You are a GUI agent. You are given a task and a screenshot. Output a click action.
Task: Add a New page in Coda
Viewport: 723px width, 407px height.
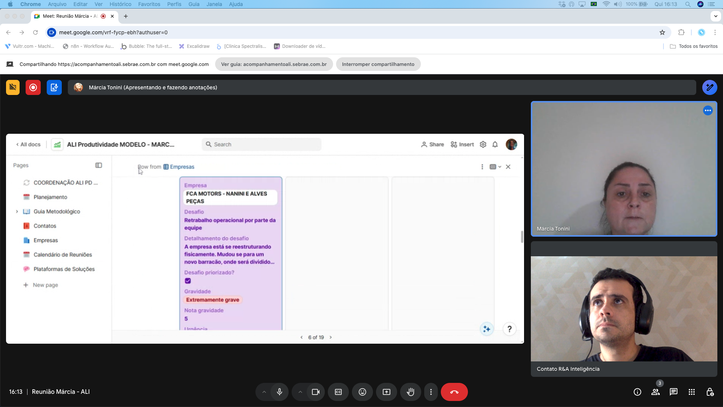pos(41,285)
